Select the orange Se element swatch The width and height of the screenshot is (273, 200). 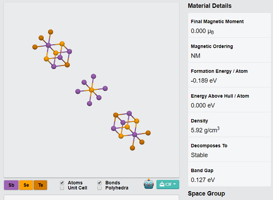pyautogui.click(x=26, y=185)
